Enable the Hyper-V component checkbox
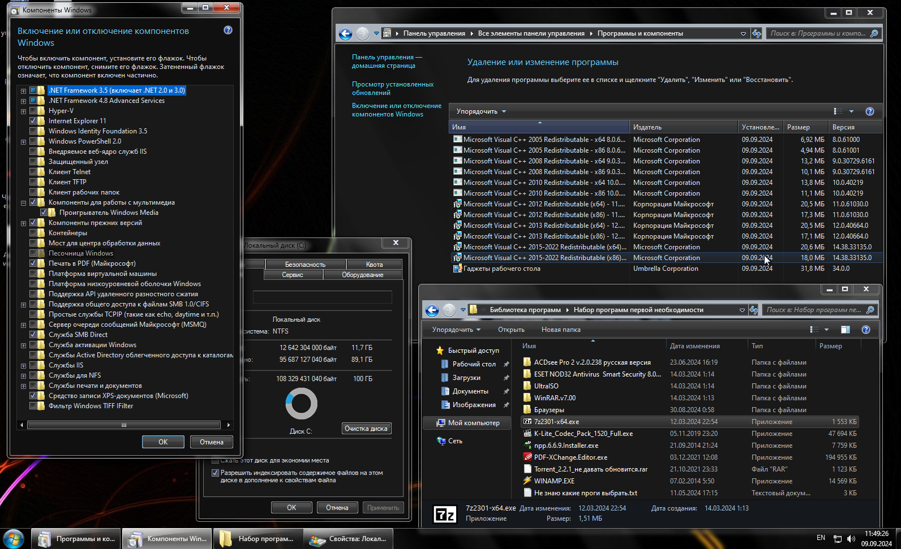This screenshot has height=549, width=901. click(33, 111)
